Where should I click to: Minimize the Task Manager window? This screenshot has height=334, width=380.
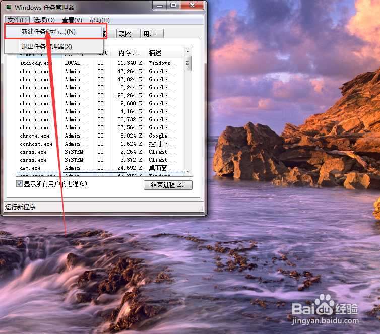pyautogui.click(x=160, y=6)
